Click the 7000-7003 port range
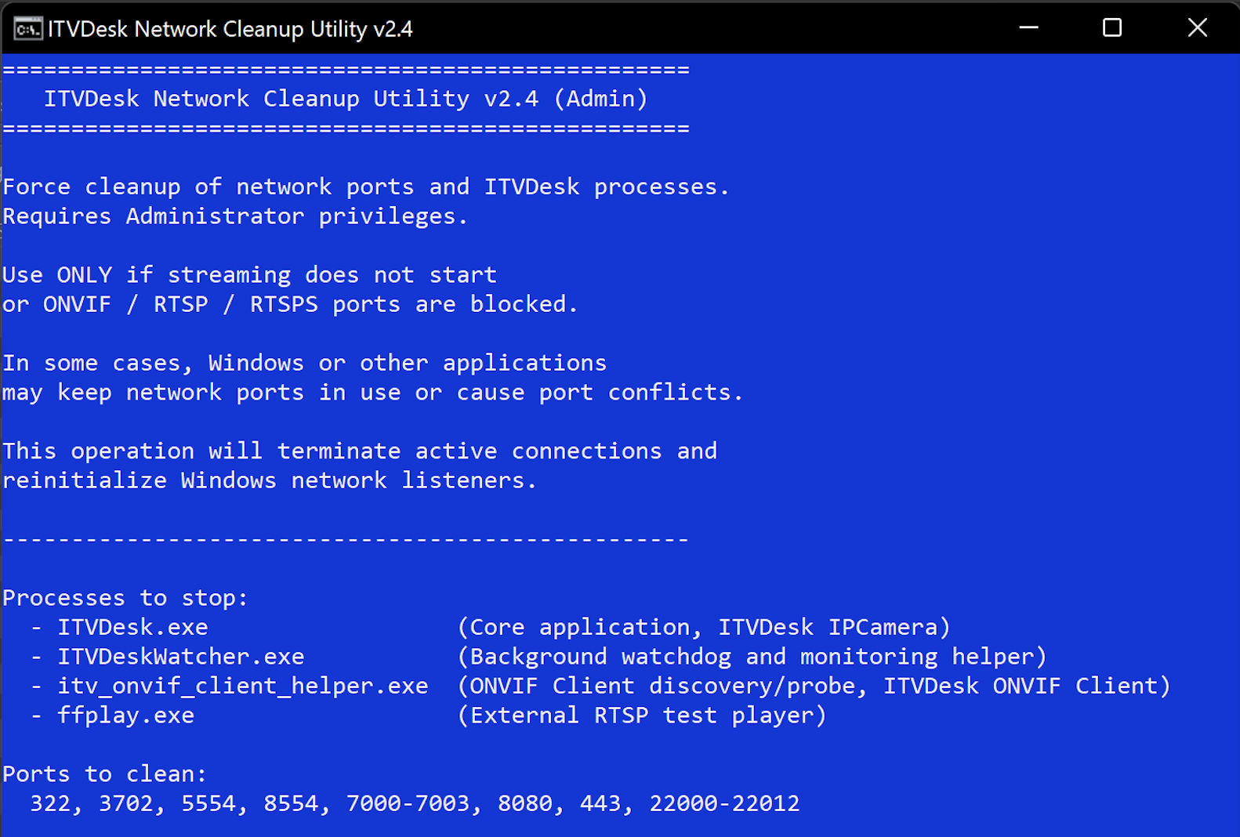The image size is (1240, 837). click(408, 803)
